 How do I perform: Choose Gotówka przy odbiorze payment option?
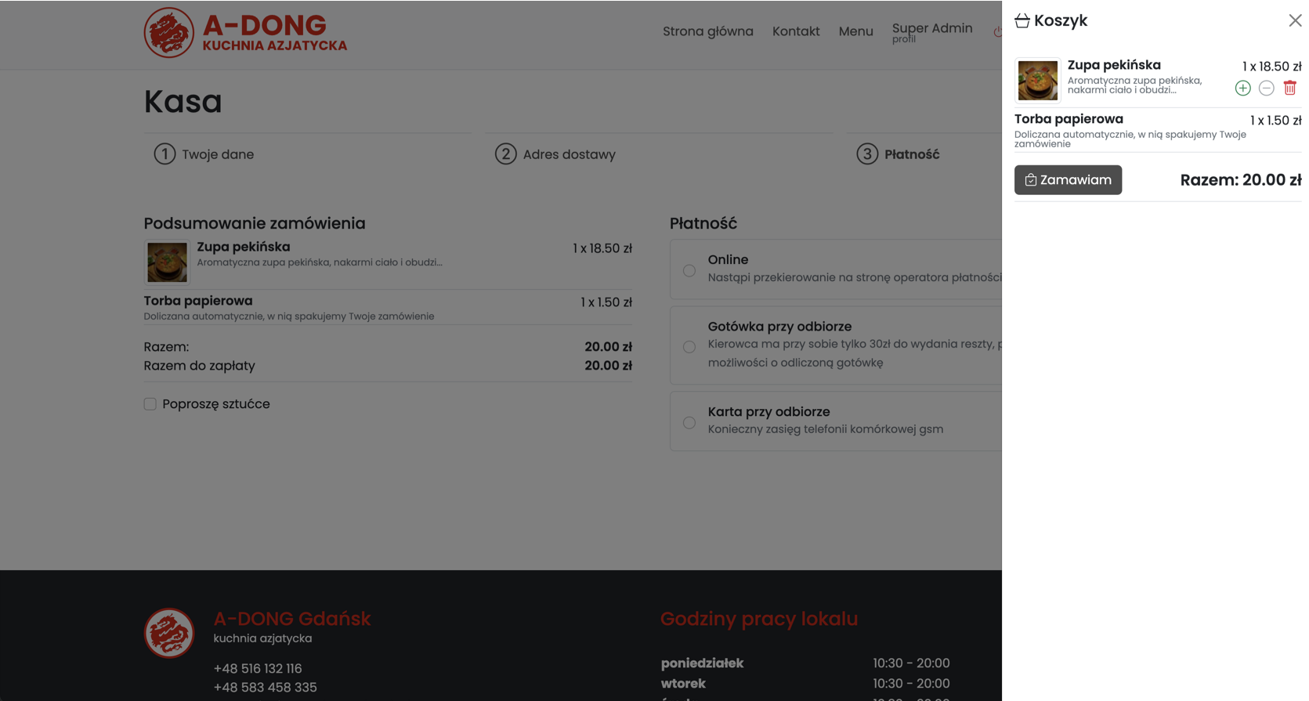click(x=689, y=347)
